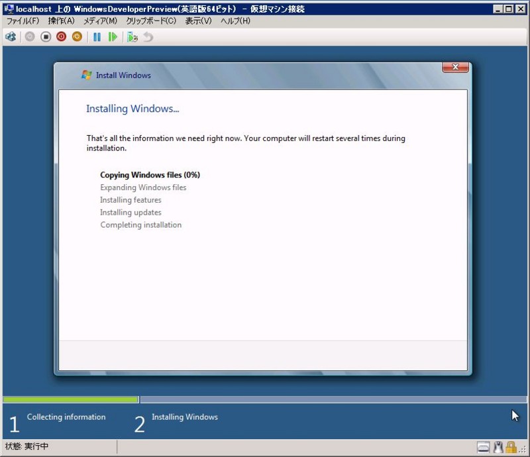Click the VM connection icon in the title bar
530x457 pixels.
click(x=9, y=9)
